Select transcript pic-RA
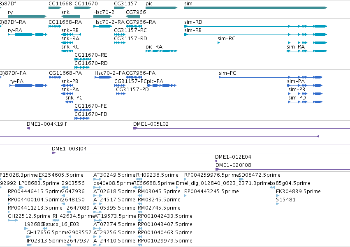 click(161, 51)
